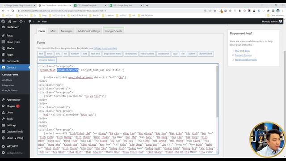Insert a text form tag
This screenshot has width=286, height=161.
click(x=41, y=54)
